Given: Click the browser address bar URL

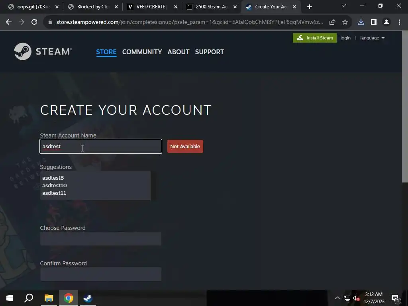Looking at the screenshot, I should coord(190,22).
